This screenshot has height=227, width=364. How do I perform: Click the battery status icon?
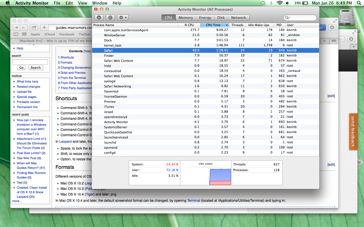click(x=305, y=3)
